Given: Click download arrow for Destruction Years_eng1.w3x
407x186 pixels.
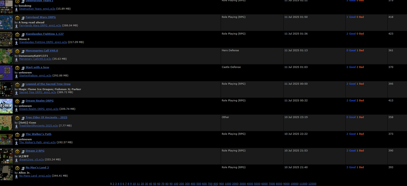Looking at the screenshot, I should (x=17, y=9).
